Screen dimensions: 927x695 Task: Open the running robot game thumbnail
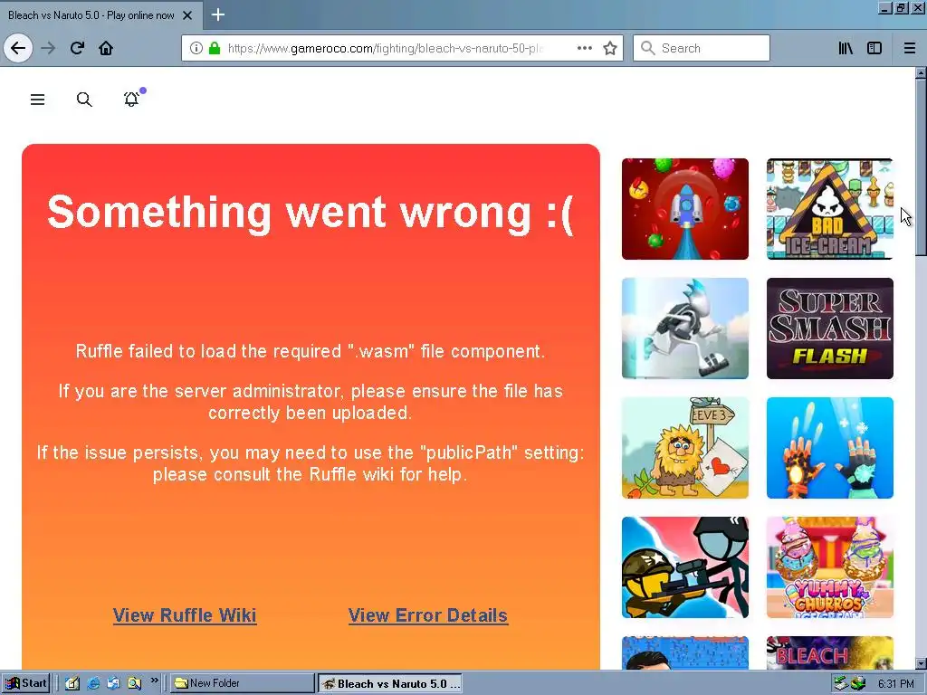click(x=684, y=328)
